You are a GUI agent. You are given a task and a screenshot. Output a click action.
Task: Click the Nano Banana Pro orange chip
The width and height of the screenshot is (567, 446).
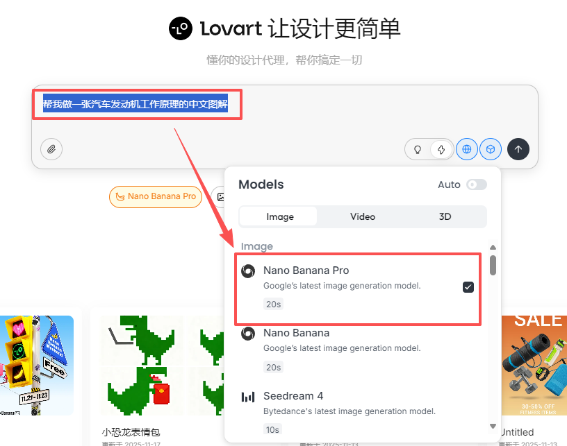click(x=156, y=196)
